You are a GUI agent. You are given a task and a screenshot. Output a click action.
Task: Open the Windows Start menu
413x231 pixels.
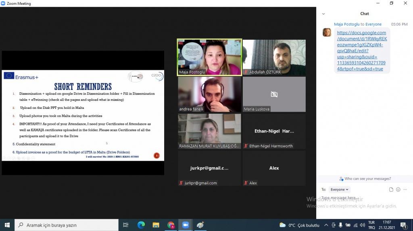(7, 225)
